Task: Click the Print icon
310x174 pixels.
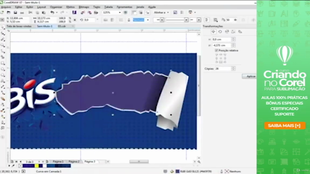Action: click(x=22, y=13)
